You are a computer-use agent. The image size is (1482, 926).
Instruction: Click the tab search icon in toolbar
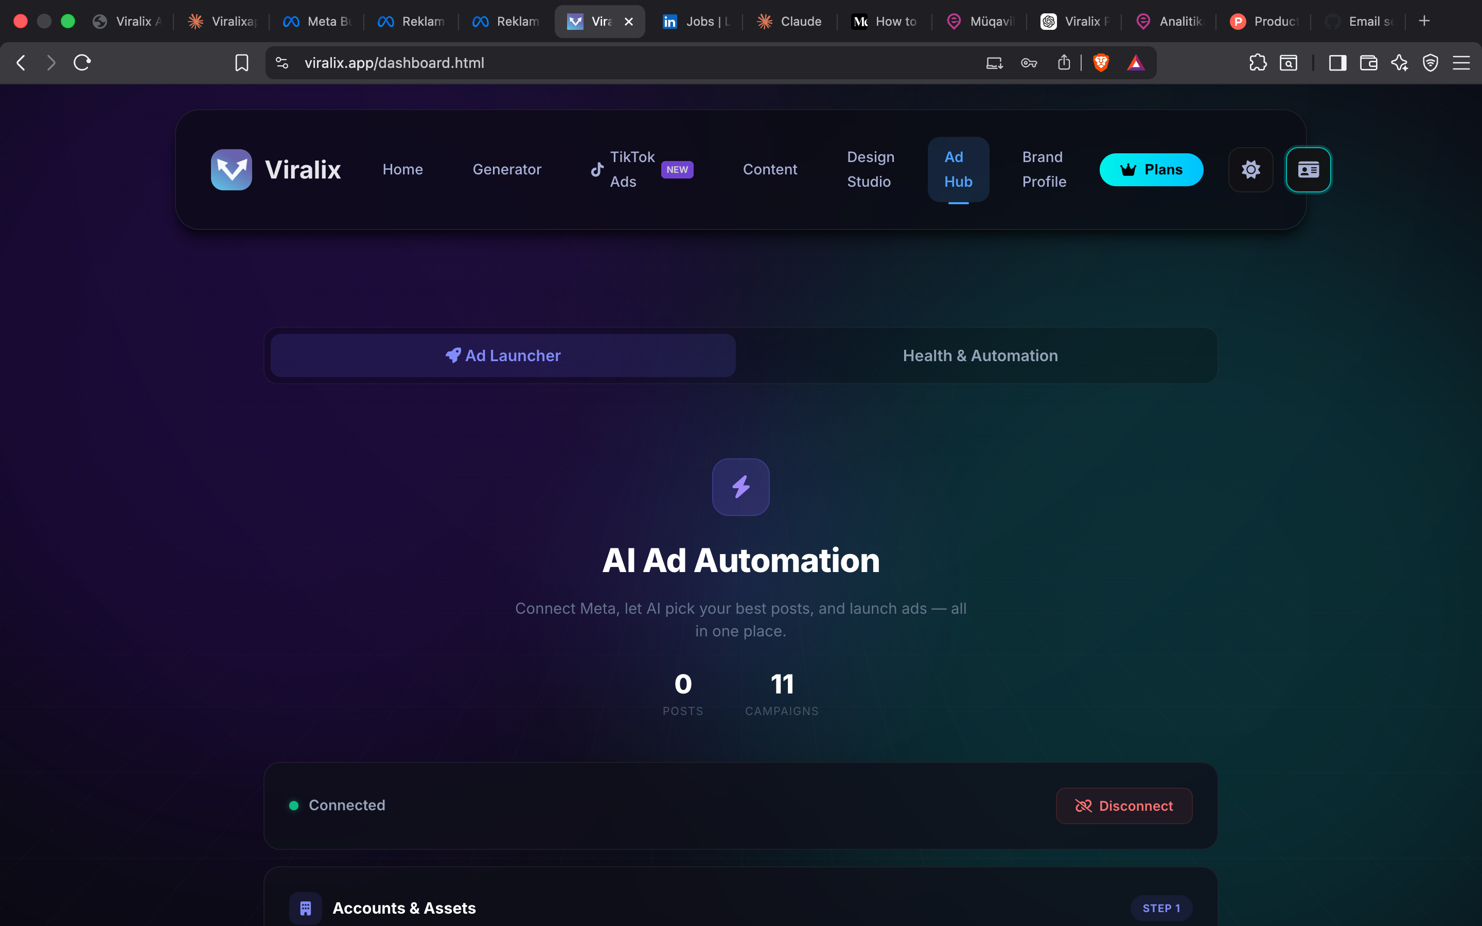pyautogui.click(x=1289, y=62)
